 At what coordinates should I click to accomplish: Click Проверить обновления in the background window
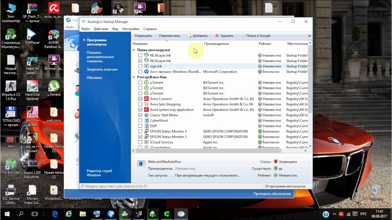pos(272,194)
